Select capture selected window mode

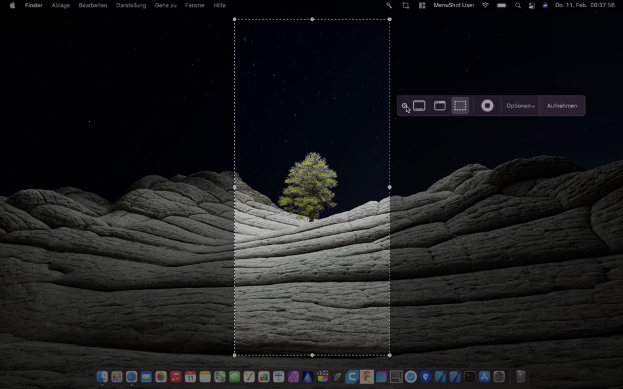tap(439, 105)
